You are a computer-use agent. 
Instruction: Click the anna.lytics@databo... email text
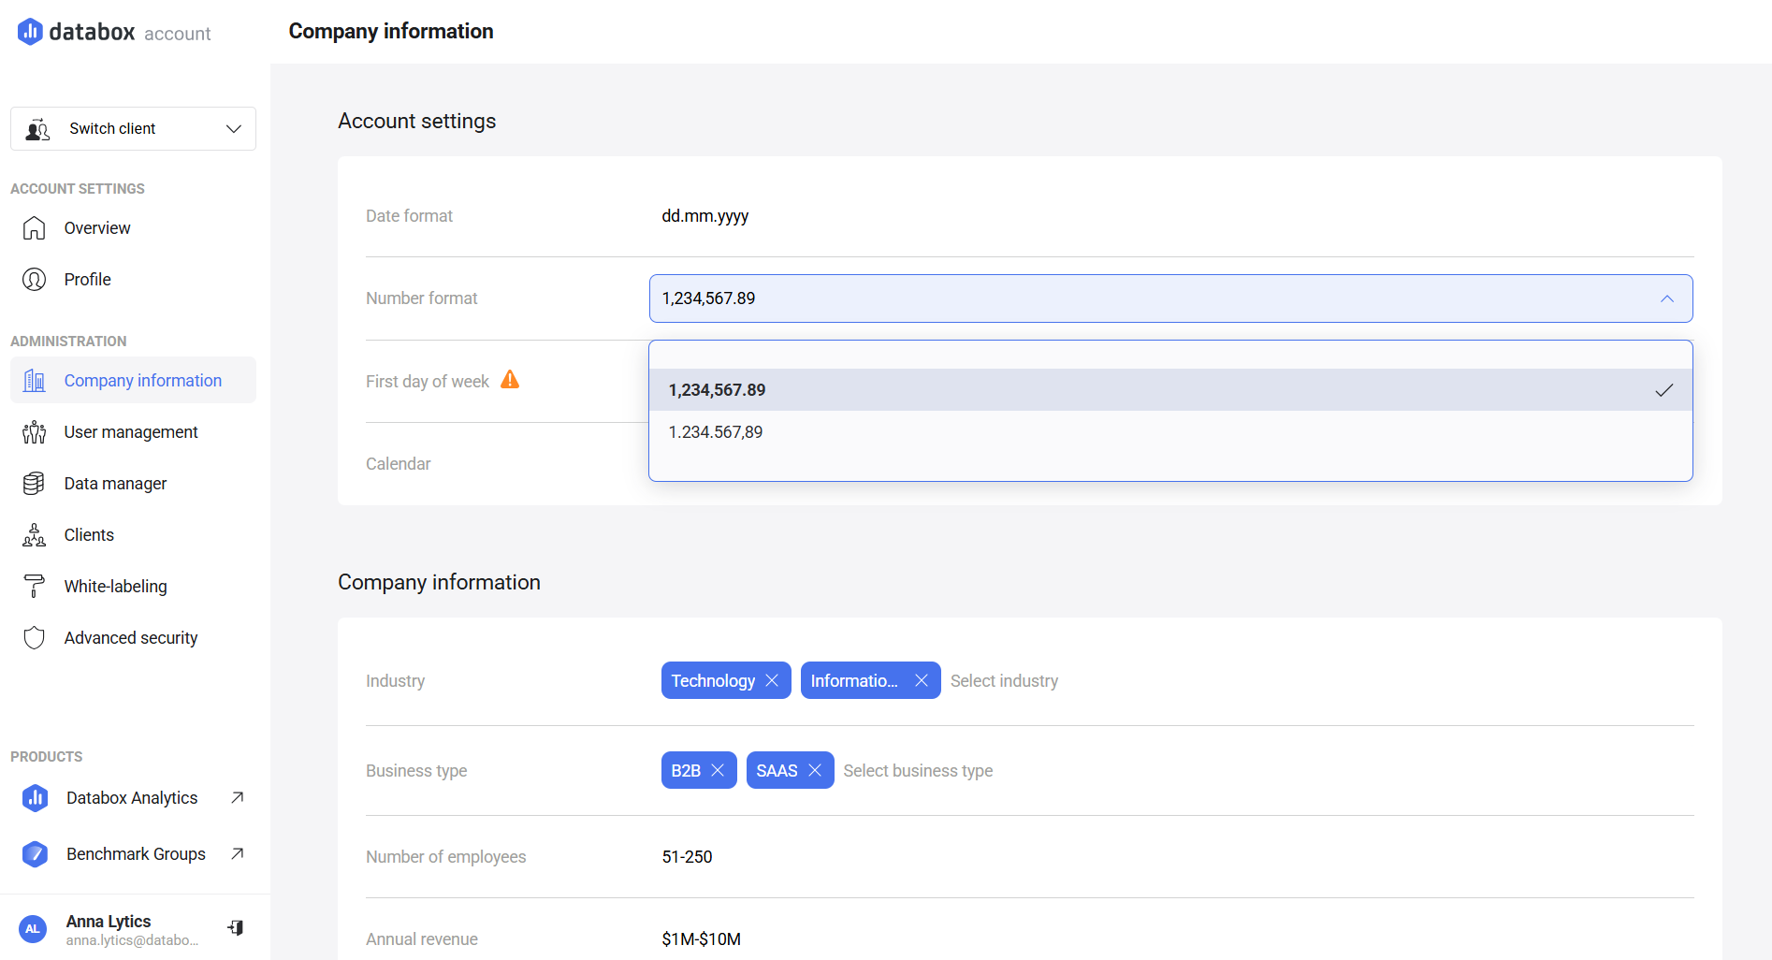[x=132, y=940]
